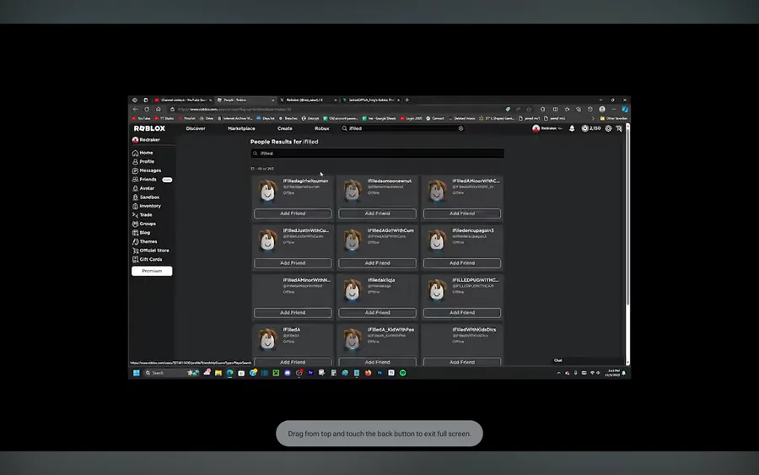Click the Premium button
The image size is (759, 475).
point(152,271)
